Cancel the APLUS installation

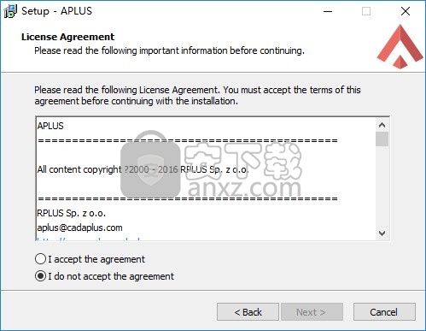coord(384,312)
